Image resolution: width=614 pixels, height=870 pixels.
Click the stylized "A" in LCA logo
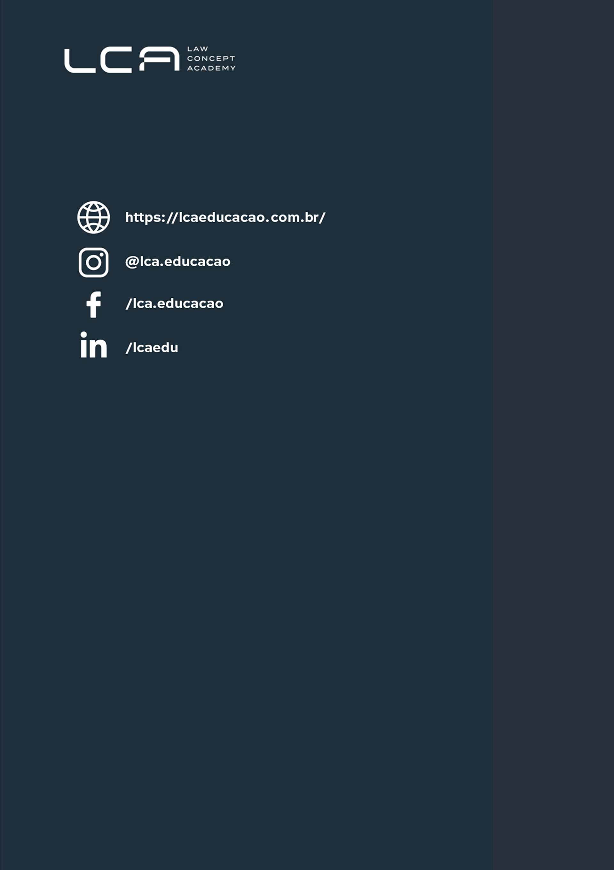159,59
